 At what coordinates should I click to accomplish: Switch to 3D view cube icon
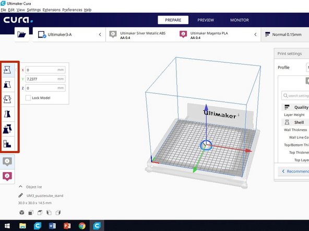(22, 212)
